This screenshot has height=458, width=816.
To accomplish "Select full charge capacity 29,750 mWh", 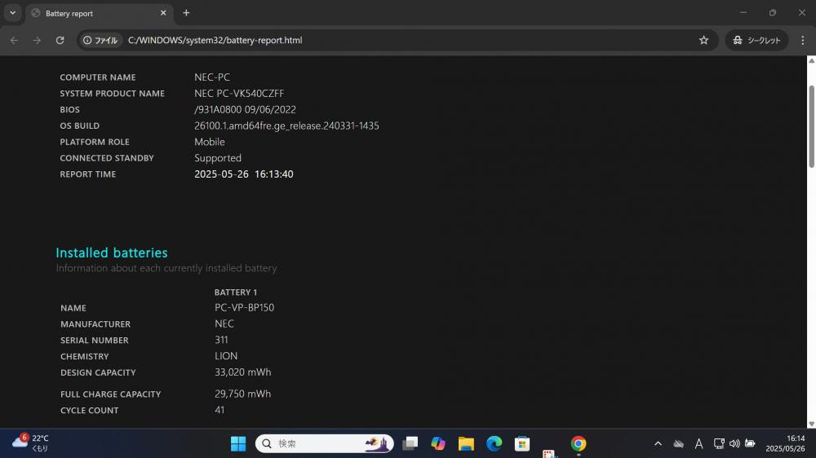I will click(242, 394).
